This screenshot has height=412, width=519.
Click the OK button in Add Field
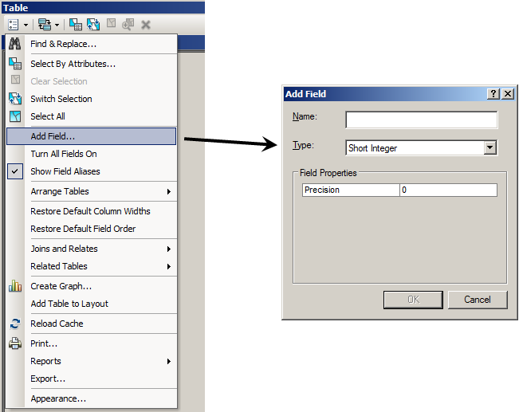point(413,300)
